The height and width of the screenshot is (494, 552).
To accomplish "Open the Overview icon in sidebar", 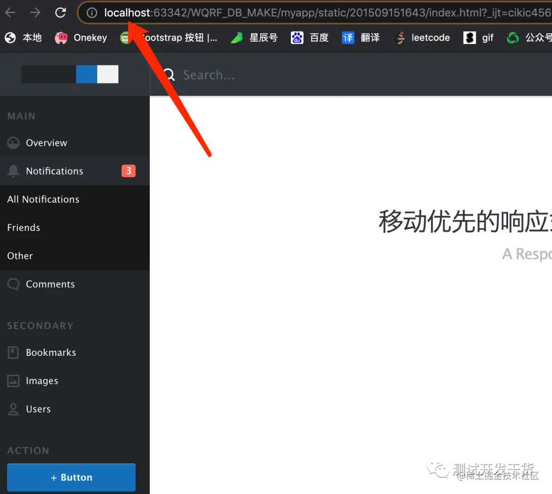I will click(13, 143).
